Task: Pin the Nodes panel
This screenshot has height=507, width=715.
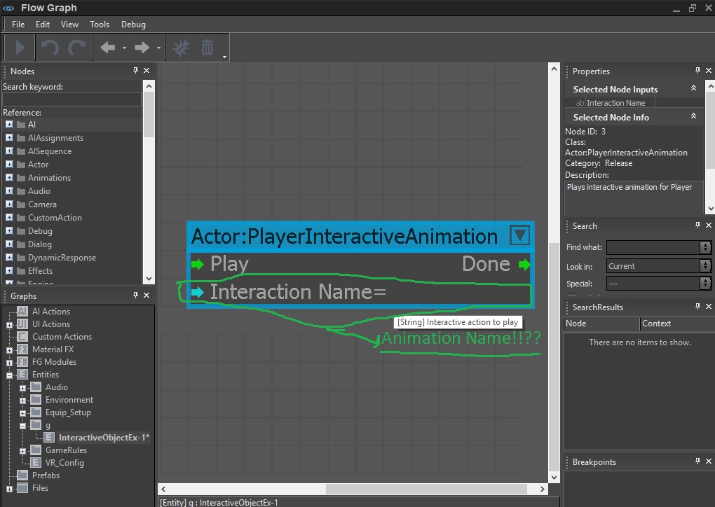Action: coord(135,70)
